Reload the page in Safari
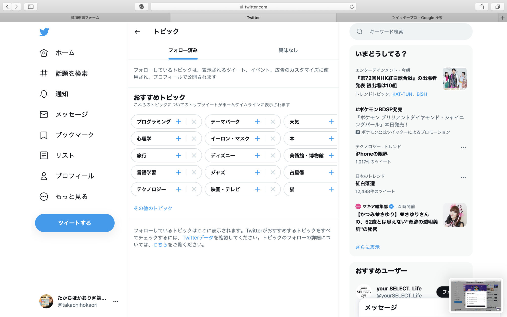The width and height of the screenshot is (507, 317). tap(352, 7)
